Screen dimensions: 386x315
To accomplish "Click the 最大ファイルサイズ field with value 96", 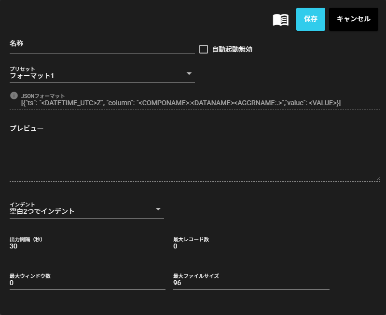I will (x=251, y=283).
